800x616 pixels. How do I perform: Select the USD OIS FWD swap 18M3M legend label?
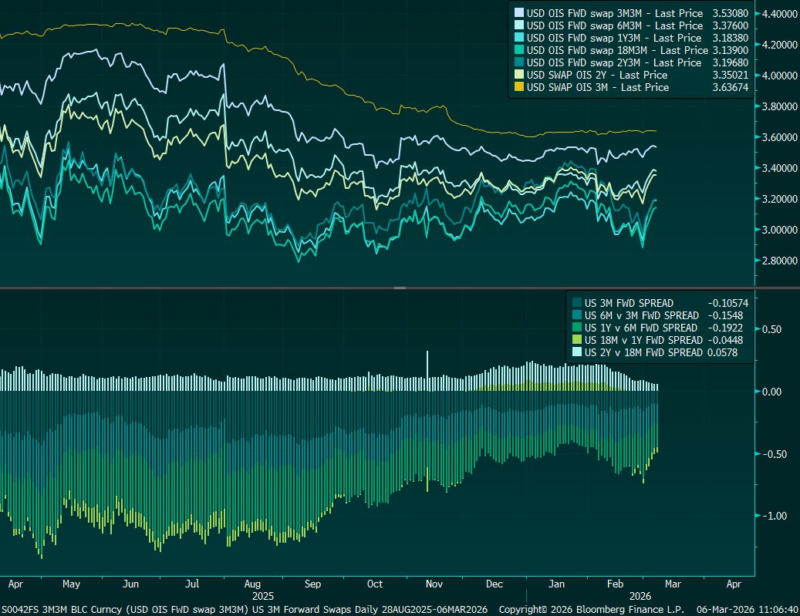click(617, 50)
